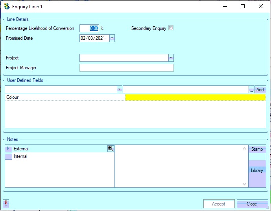This screenshot has width=271, height=211.
Task: Tick the Secondary Enquiry checkbox
Action: pos(171,28)
